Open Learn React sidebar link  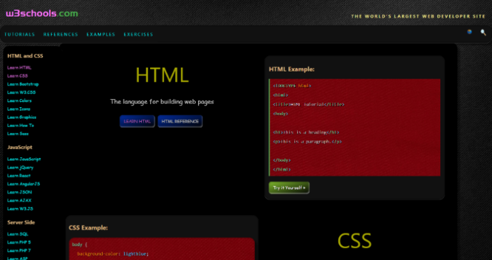pos(19,176)
